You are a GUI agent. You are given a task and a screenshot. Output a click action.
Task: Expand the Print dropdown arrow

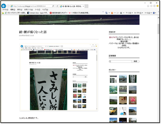point(124,13)
